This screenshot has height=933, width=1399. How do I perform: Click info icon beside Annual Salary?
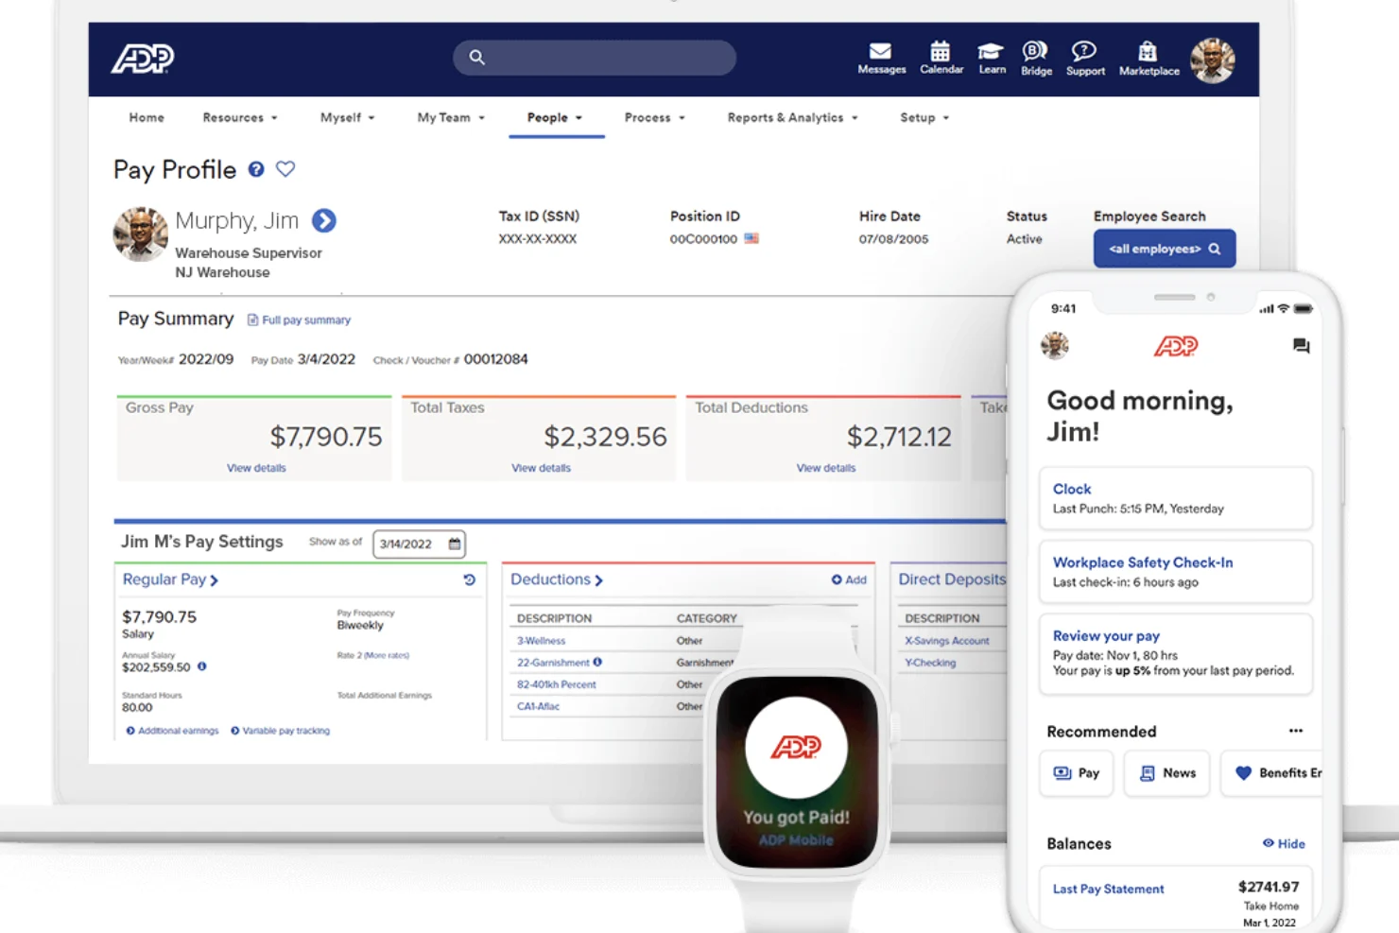(x=201, y=666)
